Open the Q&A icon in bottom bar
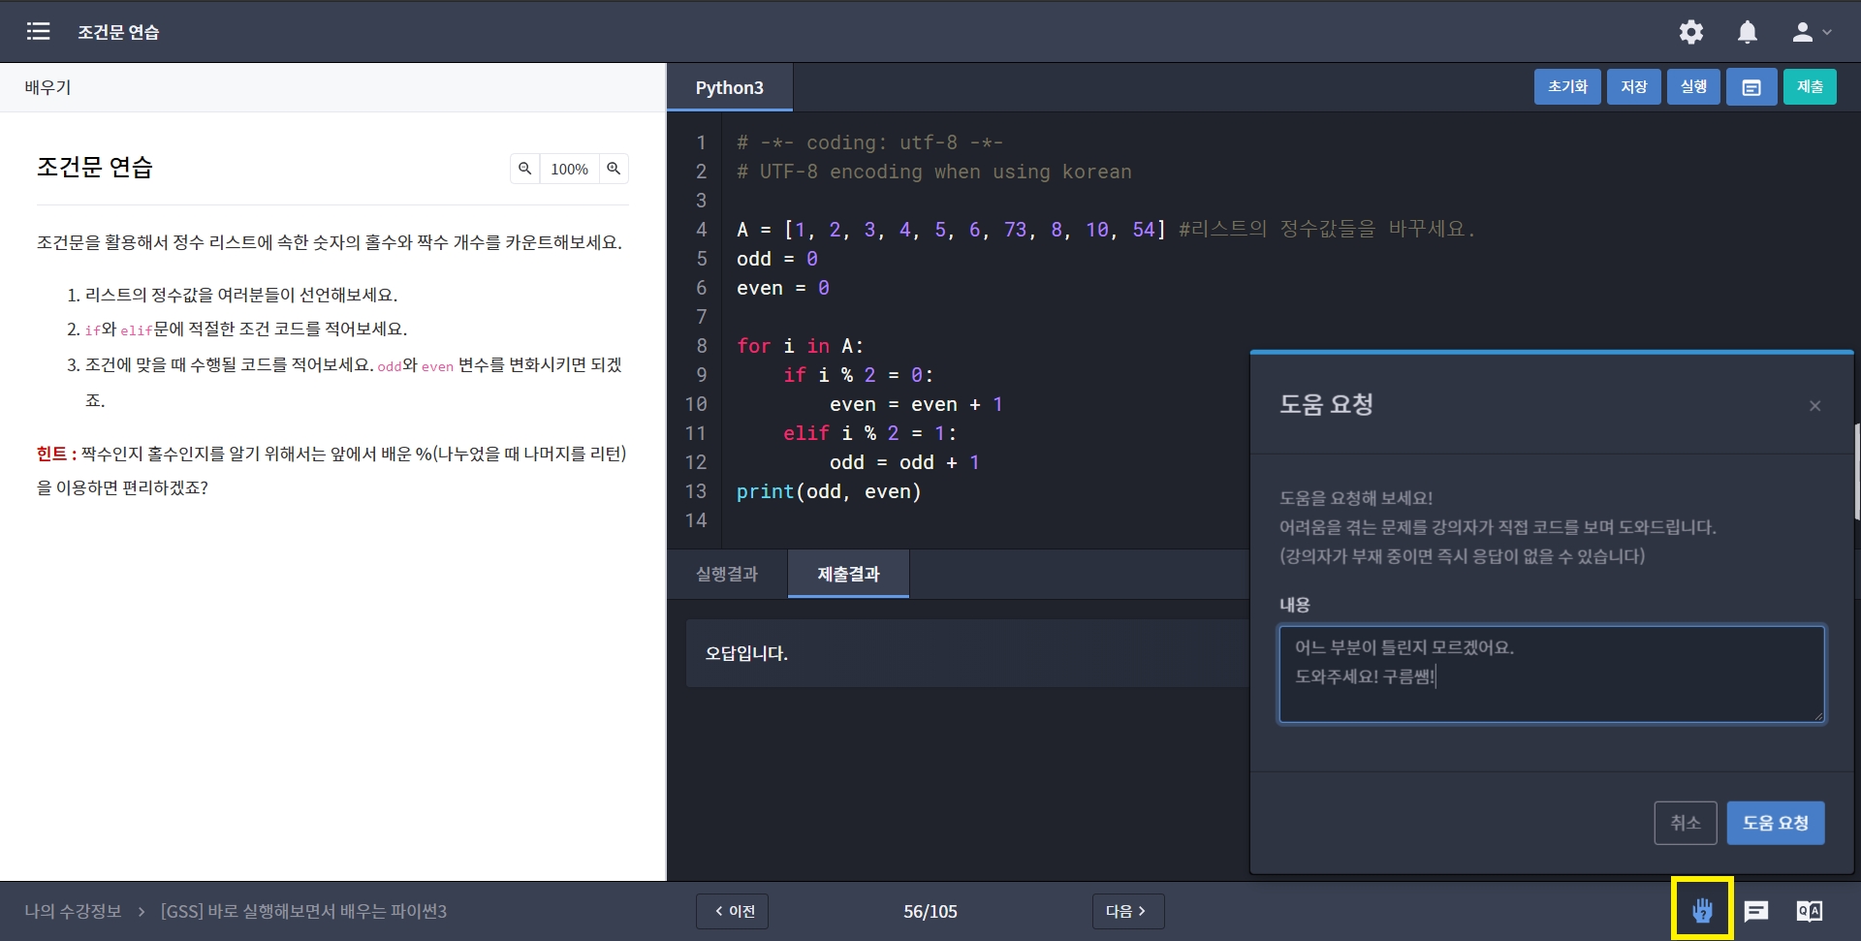This screenshot has width=1861, height=941. click(1809, 911)
